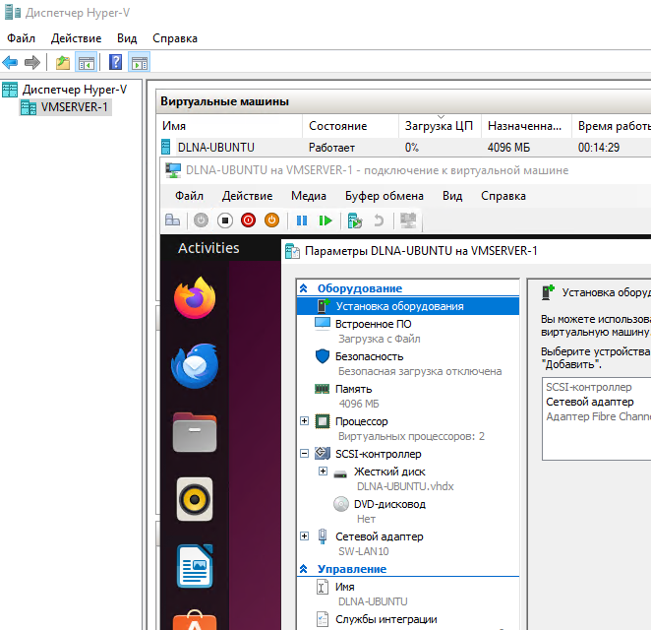Sort by Назначенна... memory column header
The height and width of the screenshot is (630, 651).
[526, 126]
